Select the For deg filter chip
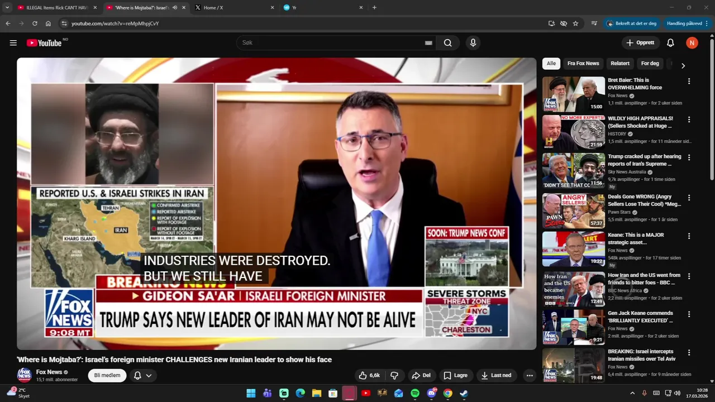This screenshot has width=715, height=402. point(650,63)
